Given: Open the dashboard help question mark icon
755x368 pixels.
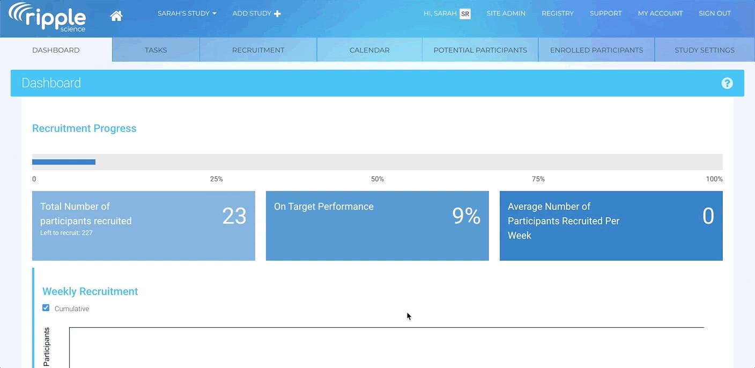Looking at the screenshot, I should 727,83.
